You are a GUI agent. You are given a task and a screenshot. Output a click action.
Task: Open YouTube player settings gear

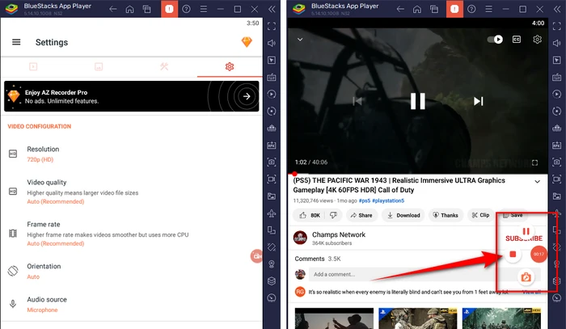(537, 39)
